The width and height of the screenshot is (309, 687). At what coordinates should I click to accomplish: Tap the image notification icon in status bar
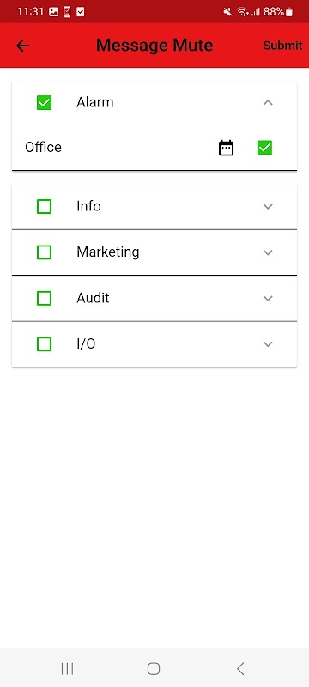click(x=53, y=12)
